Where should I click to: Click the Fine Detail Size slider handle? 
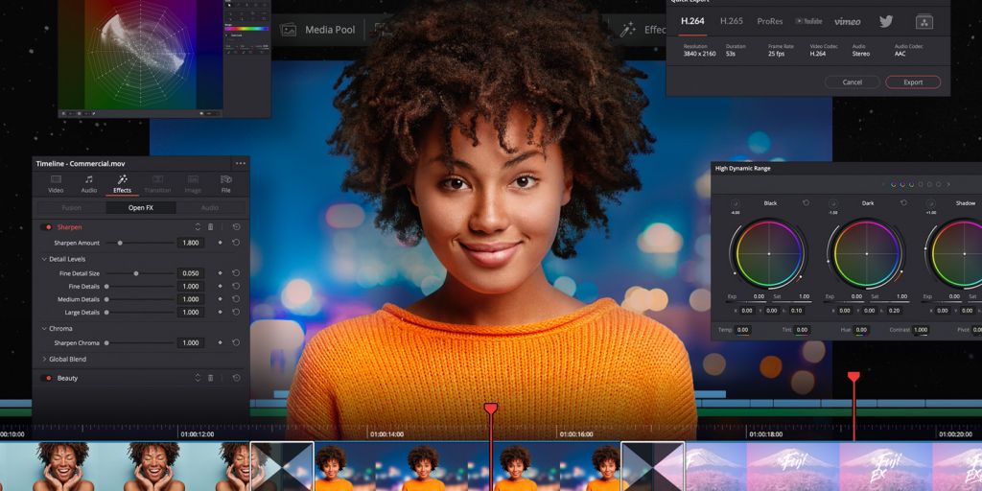[x=136, y=273]
